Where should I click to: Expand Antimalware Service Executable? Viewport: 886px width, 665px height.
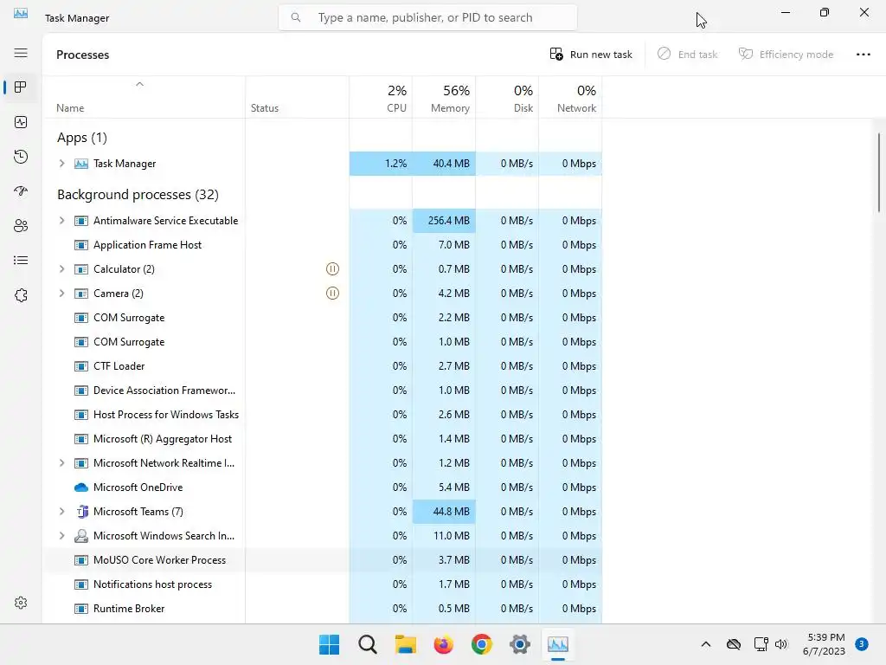[x=61, y=221]
